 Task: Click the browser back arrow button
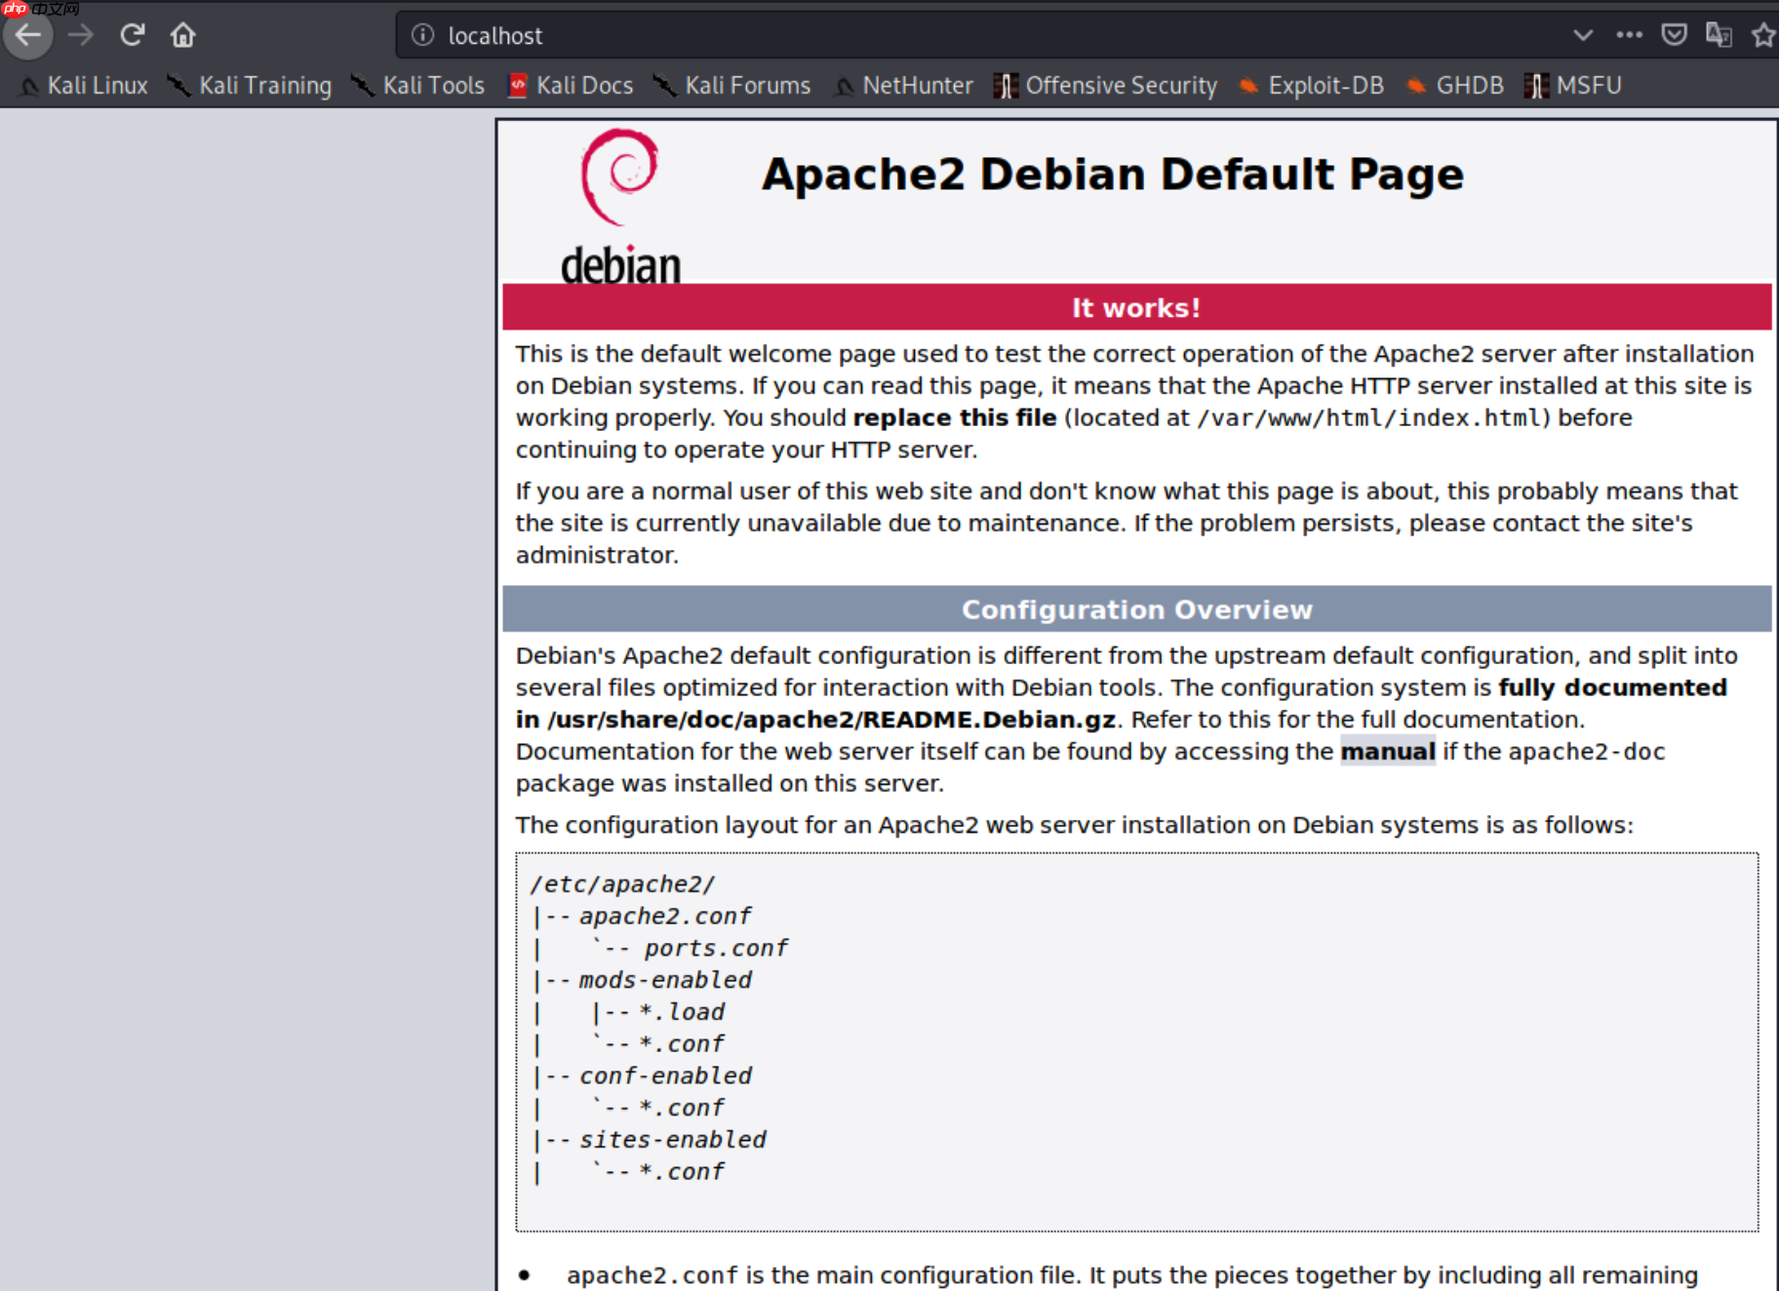28,36
